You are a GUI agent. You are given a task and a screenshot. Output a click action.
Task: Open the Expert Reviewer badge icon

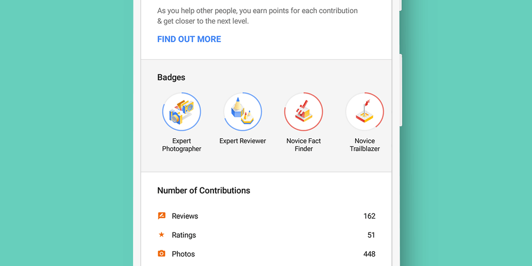point(243,112)
